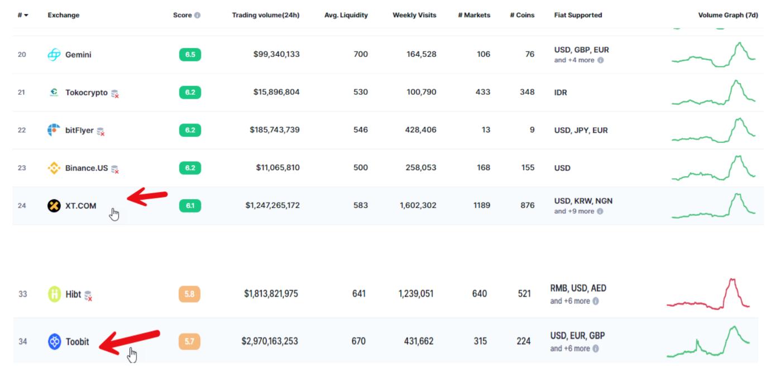Click the Hibt exchange logo

[54, 294]
